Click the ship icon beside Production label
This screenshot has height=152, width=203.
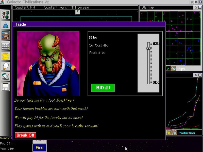click(174, 133)
